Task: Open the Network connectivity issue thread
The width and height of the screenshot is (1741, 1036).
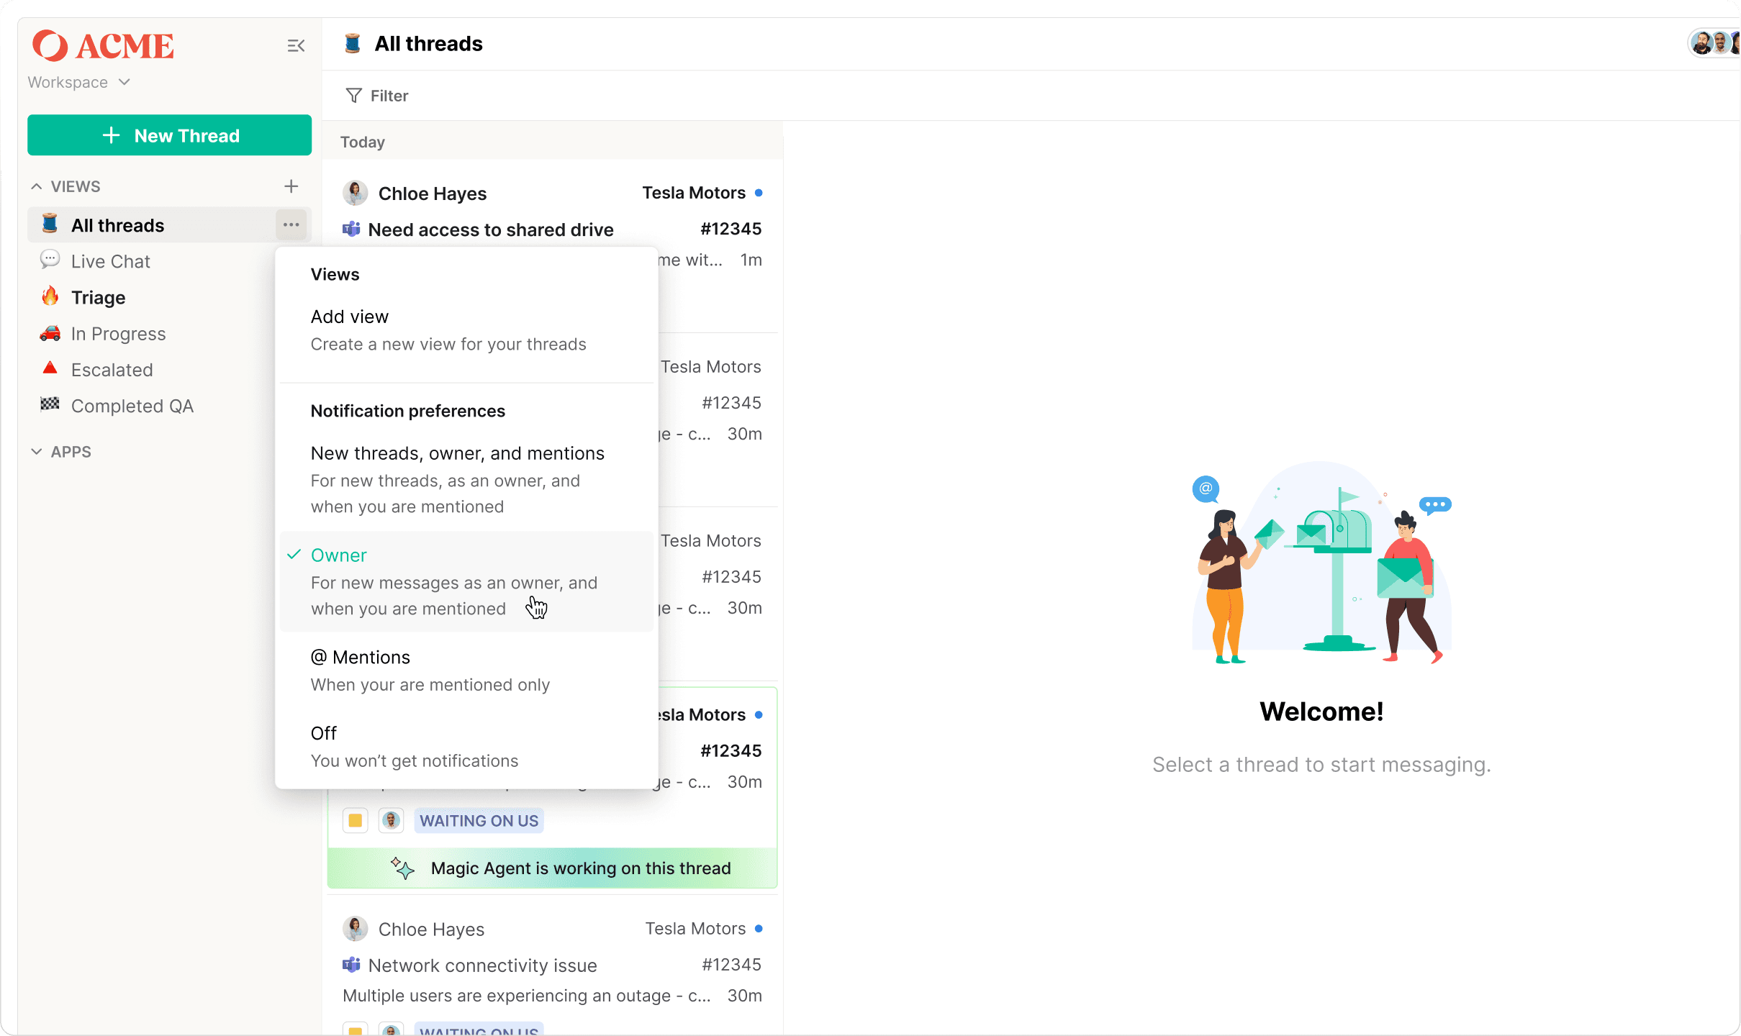Action: pos(482,965)
